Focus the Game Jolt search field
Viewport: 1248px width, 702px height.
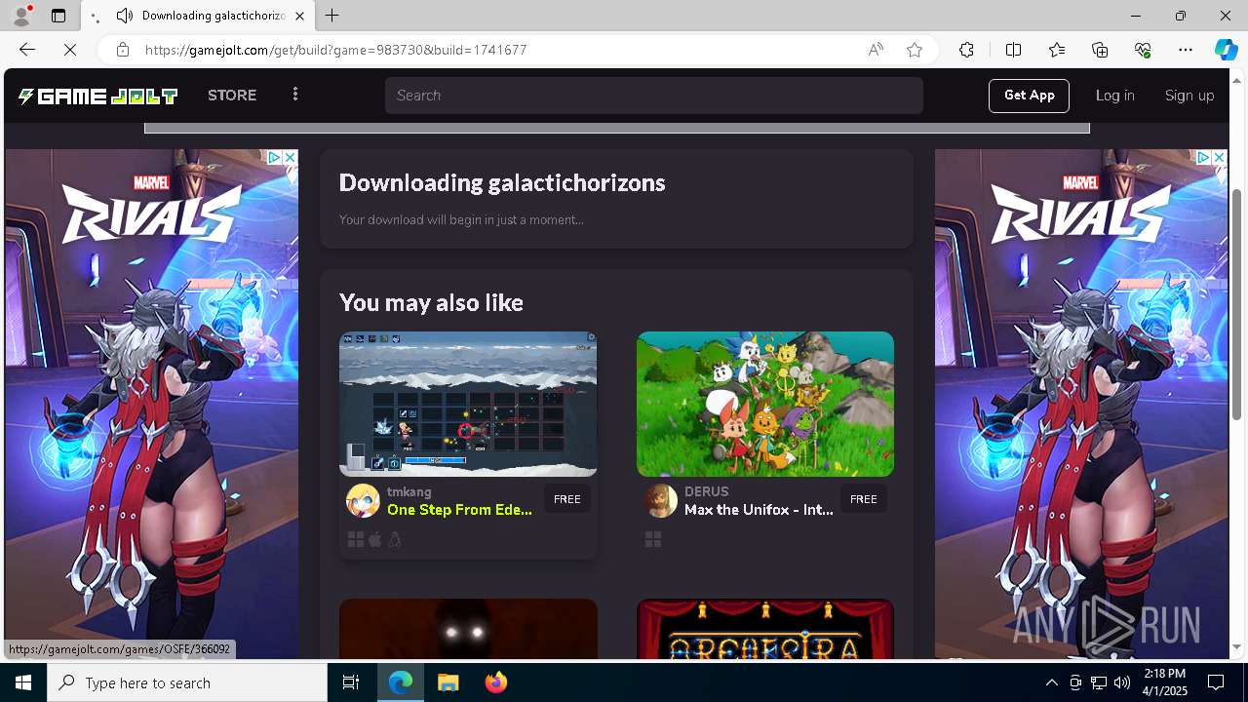coord(653,96)
